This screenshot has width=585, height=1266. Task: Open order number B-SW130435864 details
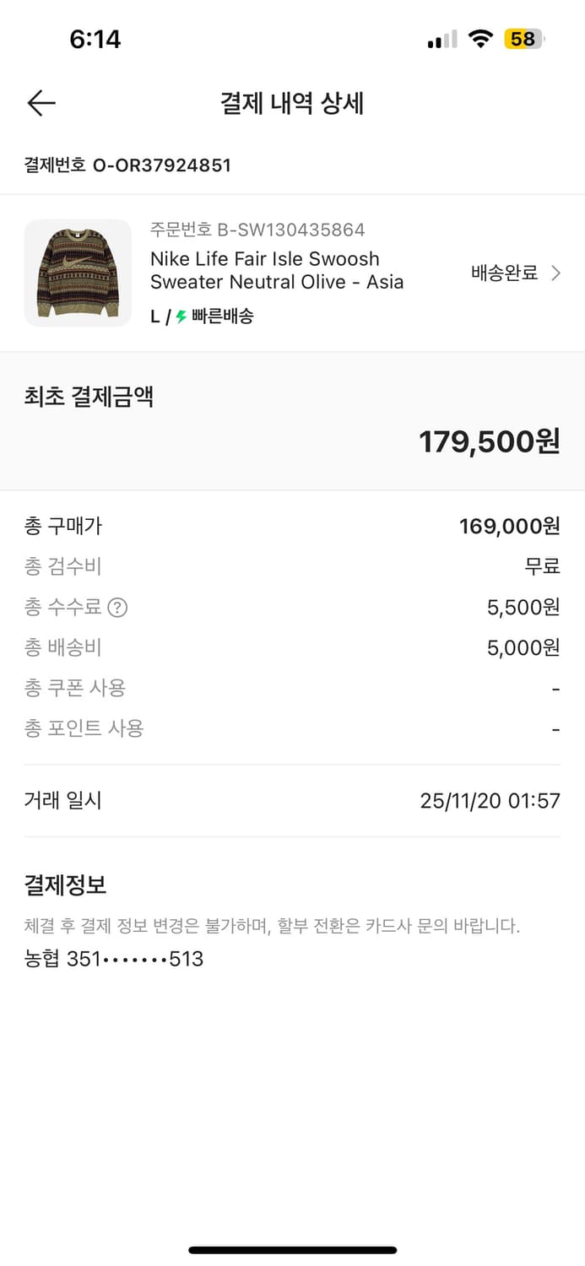[255, 229]
